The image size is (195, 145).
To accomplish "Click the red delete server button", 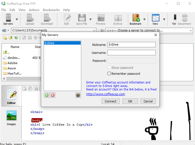I will 53,95.
